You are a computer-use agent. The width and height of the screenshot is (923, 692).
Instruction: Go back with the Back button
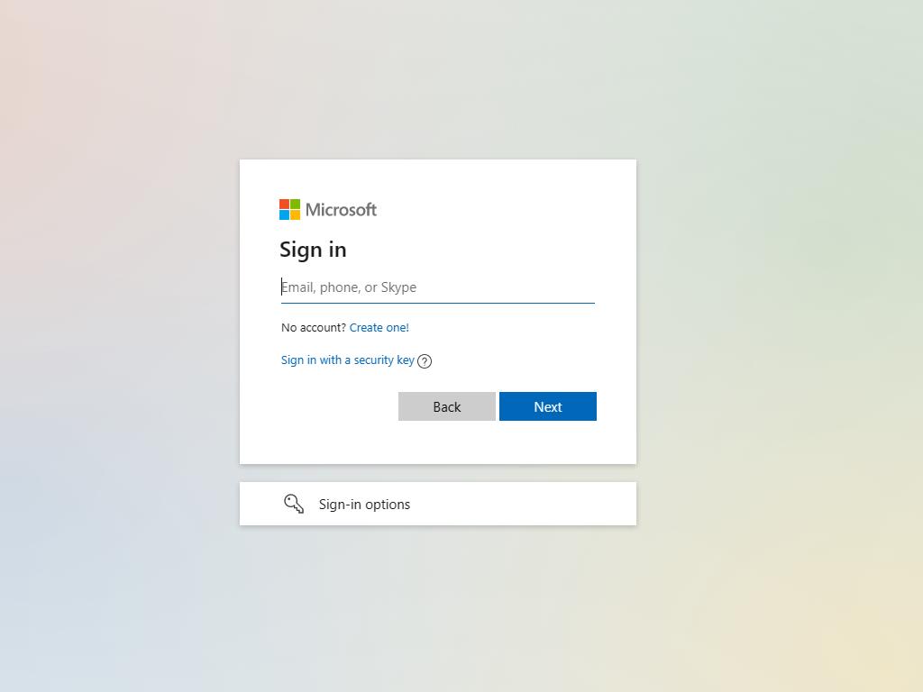pos(447,406)
